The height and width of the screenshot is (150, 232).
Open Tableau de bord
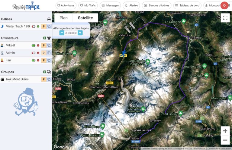(x=187, y=5)
